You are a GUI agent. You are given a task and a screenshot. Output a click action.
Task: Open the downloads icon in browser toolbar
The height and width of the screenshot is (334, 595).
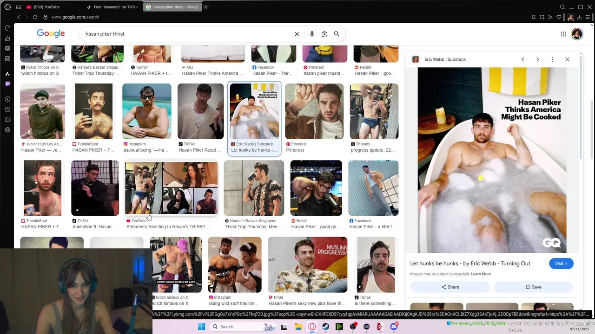579,17
